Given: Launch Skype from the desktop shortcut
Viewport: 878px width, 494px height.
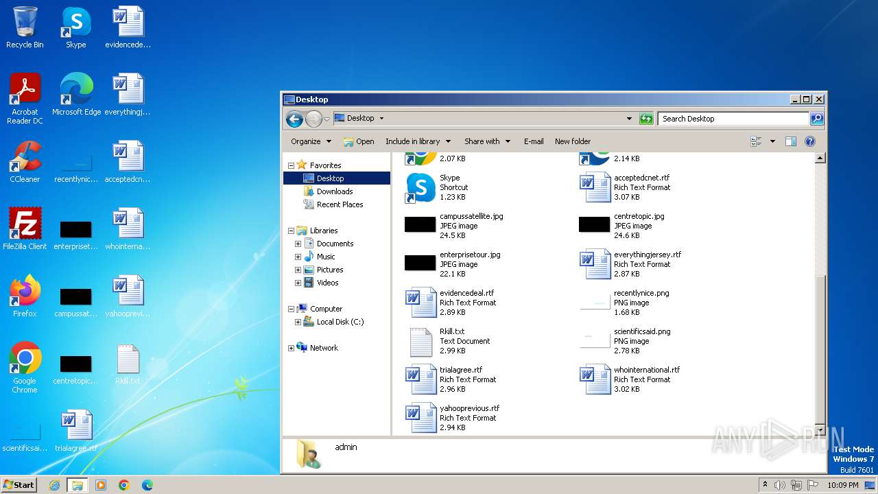Looking at the screenshot, I should [x=76, y=27].
